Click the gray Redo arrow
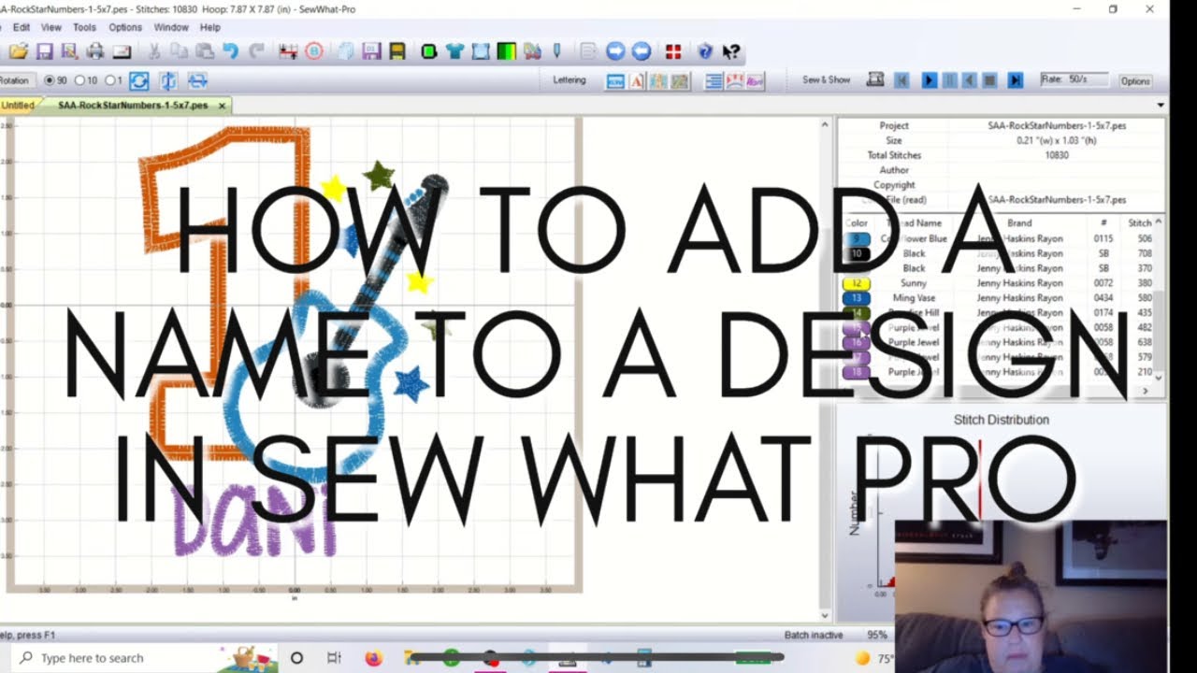The height and width of the screenshot is (673, 1197). (255, 51)
